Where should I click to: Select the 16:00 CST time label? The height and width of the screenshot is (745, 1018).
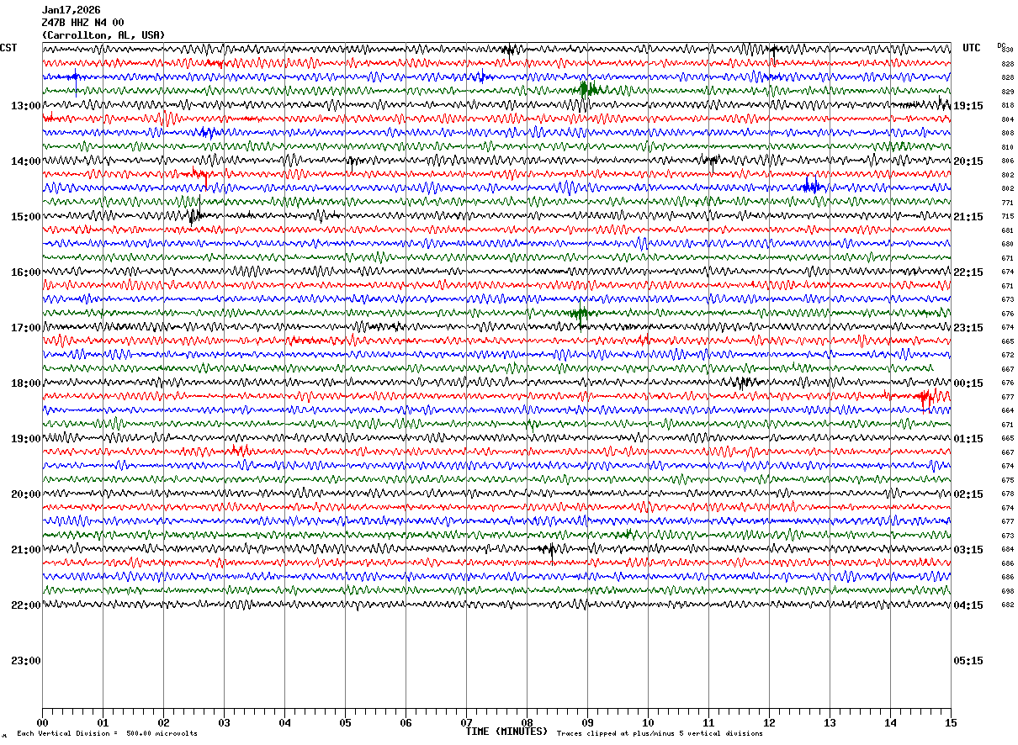pos(26,272)
